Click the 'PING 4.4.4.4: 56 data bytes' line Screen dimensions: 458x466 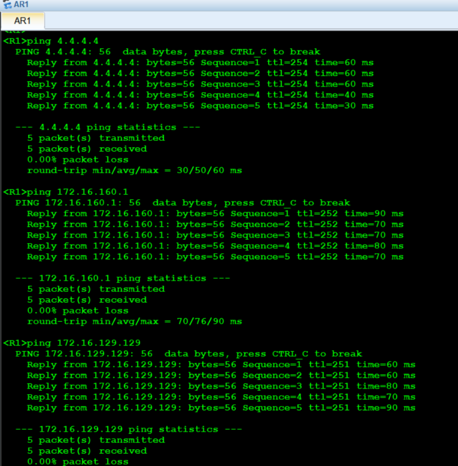click(168, 52)
